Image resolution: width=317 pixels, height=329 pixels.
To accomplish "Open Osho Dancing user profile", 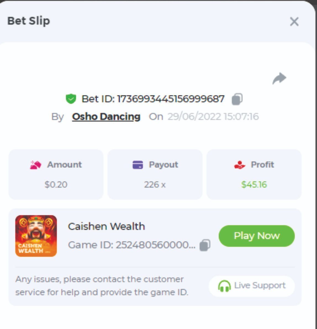I will (106, 117).
